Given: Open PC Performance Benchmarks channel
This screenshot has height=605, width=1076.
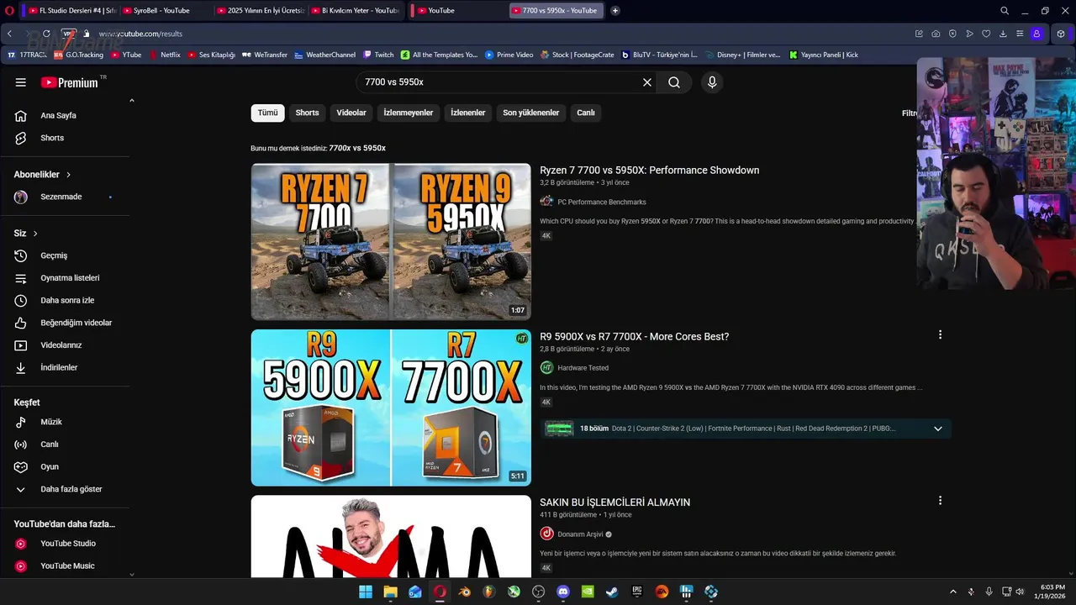Looking at the screenshot, I should (x=602, y=202).
